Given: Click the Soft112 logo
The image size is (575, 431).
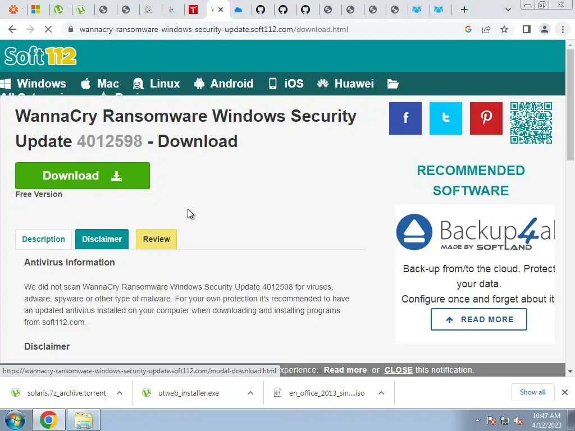Looking at the screenshot, I should 40,56.
